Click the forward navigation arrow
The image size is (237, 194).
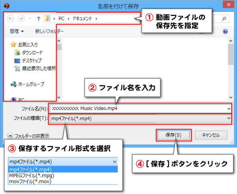click(x=21, y=19)
